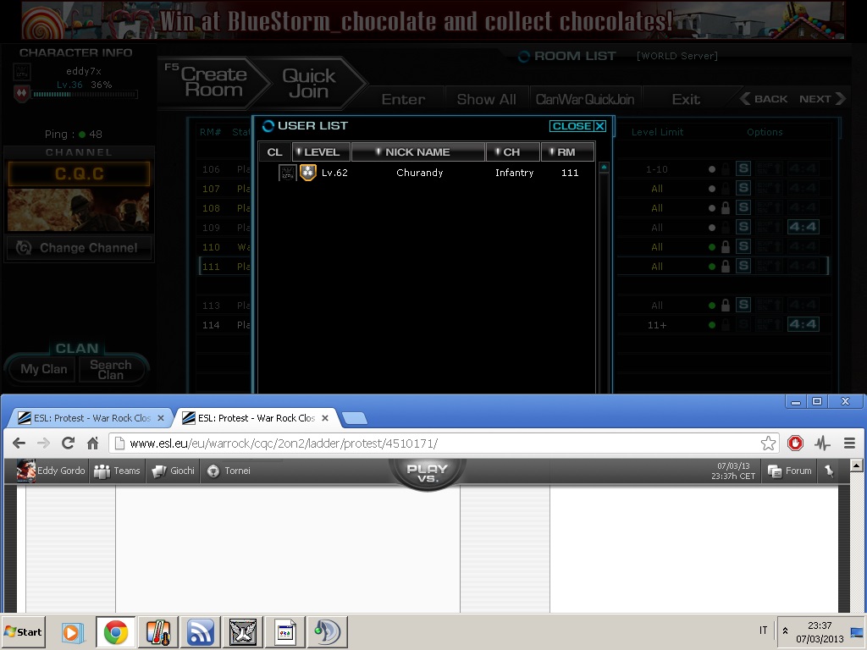Click the headset voice chat taskbar icon
This screenshot has height=650, width=867.
(325, 631)
